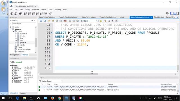Toggle display of invisible characters
The image size is (180, 101).
click(113, 21)
